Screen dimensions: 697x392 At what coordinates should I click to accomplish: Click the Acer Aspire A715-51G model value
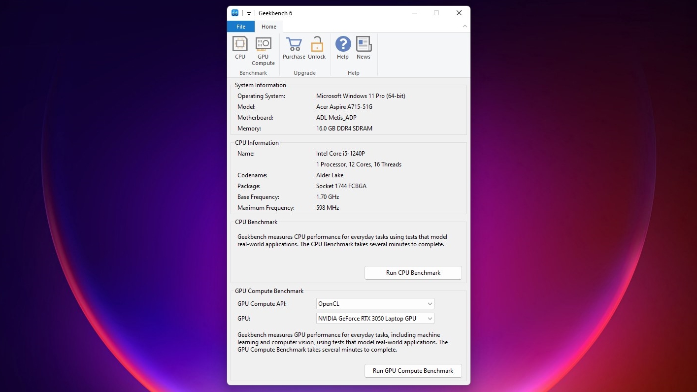coord(344,107)
